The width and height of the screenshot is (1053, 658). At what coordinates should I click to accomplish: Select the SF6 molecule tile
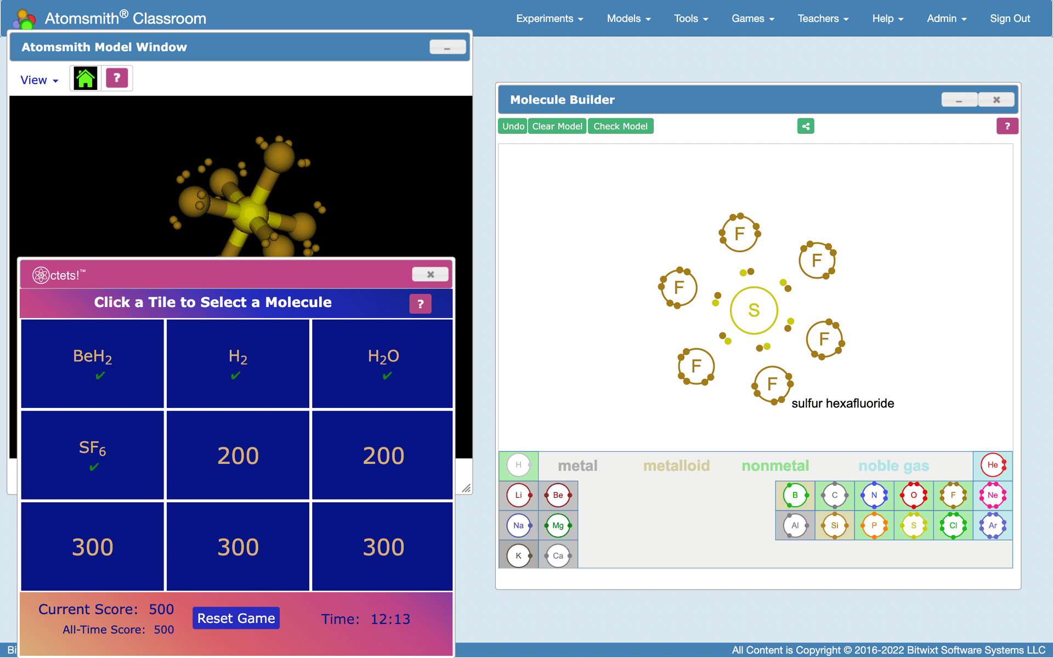(x=92, y=455)
